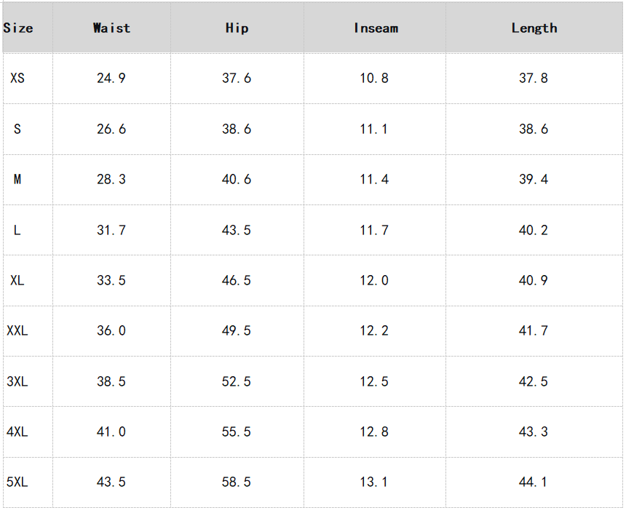Select the Hip column header
The image size is (626, 513).
(237, 28)
